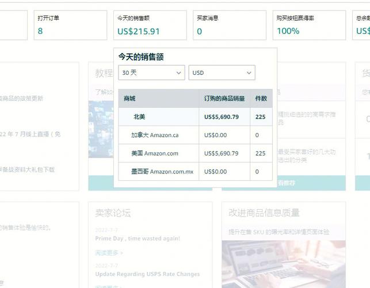Click the 订购的商品销量 column header
This screenshot has width=370, height=288.
point(224,98)
